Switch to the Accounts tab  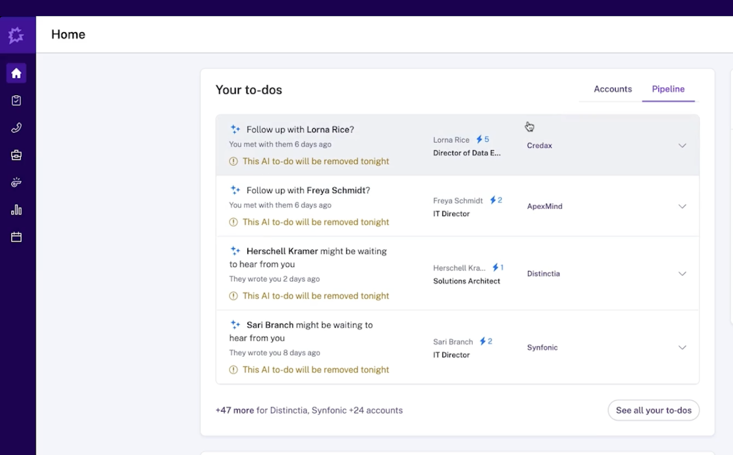[613, 89]
